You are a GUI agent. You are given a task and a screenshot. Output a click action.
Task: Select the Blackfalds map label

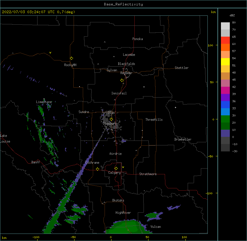tap(126, 64)
